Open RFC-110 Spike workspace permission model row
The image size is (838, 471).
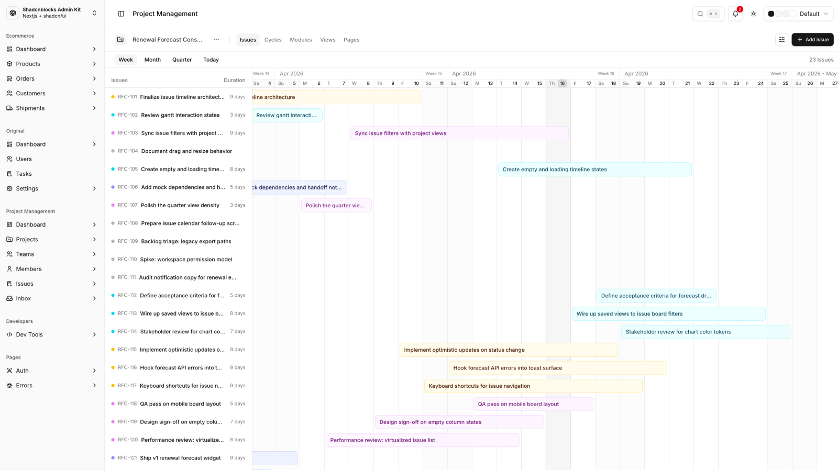pyautogui.click(x=178, y=260)
